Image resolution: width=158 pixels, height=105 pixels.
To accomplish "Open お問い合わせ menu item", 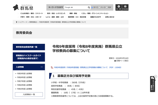I will coord(110,17).
